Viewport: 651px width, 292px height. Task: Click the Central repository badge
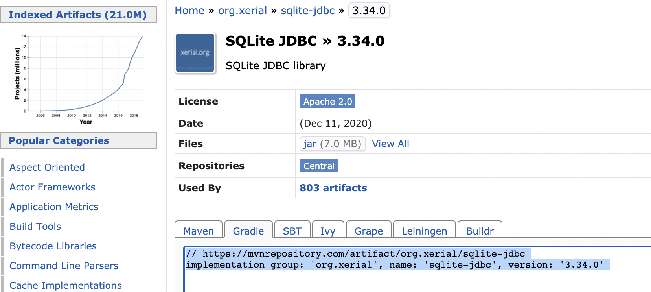coord(319,166)
